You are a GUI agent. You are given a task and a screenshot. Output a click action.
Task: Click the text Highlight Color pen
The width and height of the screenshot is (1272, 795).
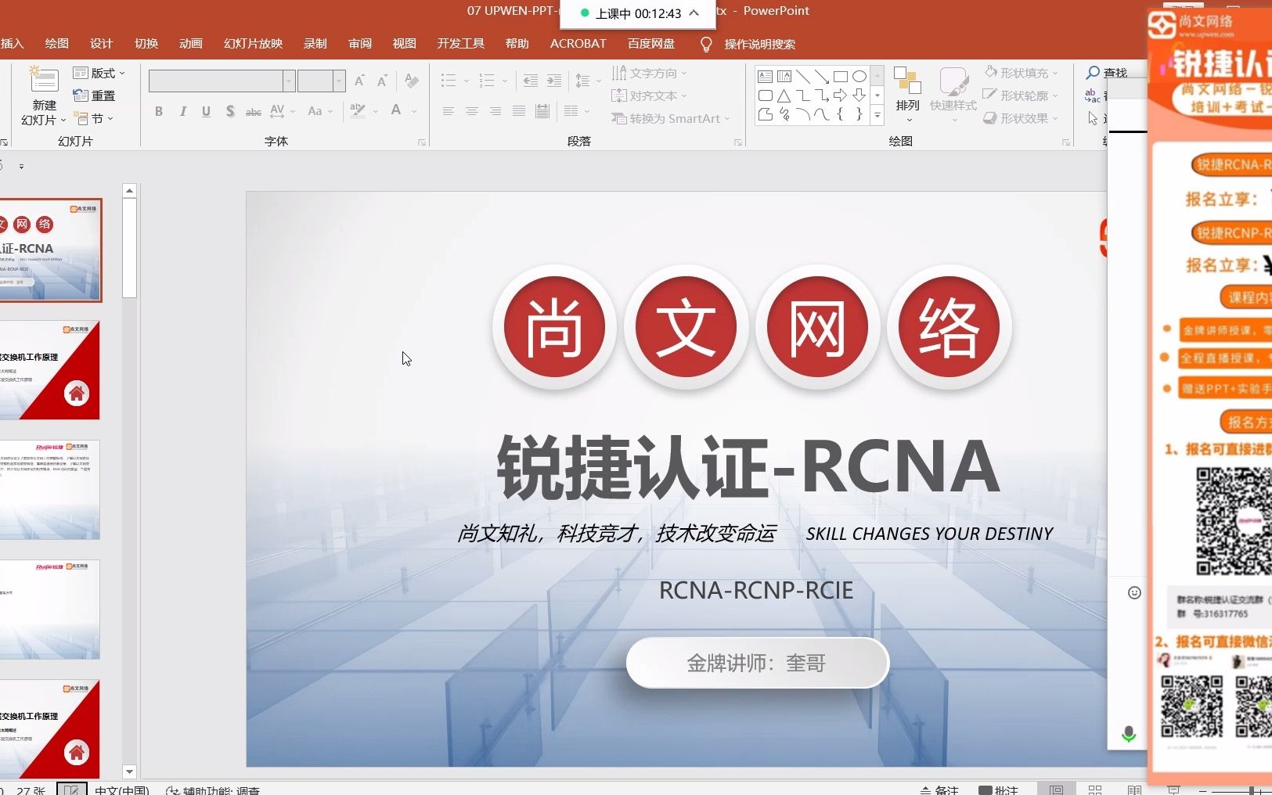pyautogui.click(x=358, y=110)
